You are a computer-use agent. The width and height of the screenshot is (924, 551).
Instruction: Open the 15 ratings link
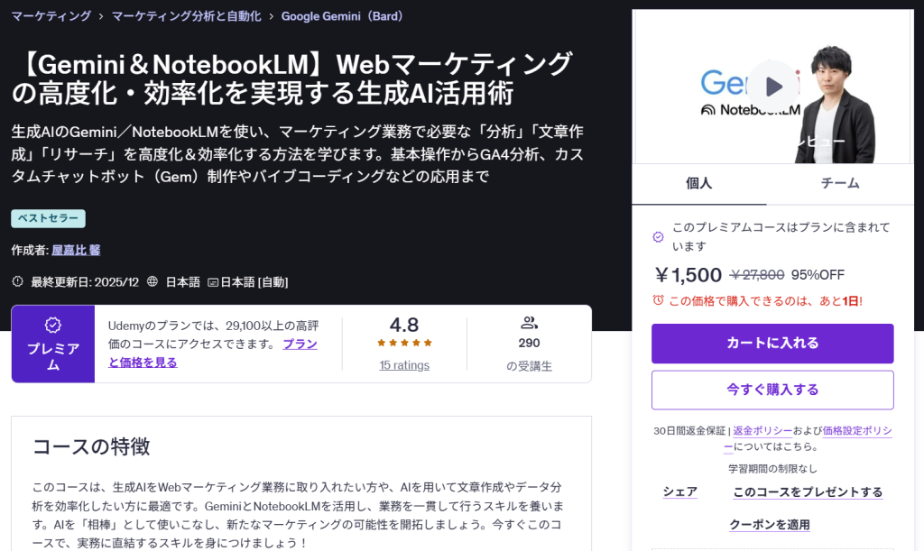(404, 365)
